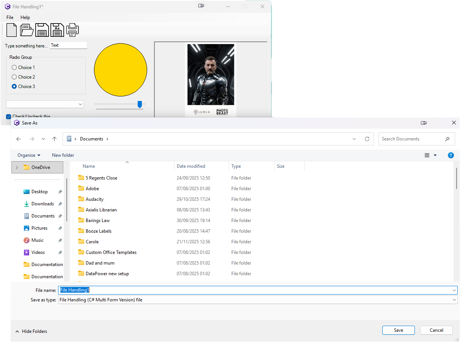The height and width of the screenshot is (342, 460).
Task: Select the Choice 1 radio button
Action: point(14,67)
